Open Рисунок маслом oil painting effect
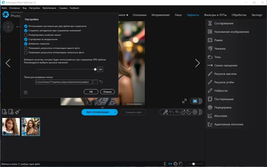 coord(222,74)
